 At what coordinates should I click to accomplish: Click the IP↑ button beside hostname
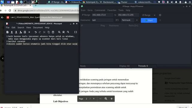(x=117, y=20)
